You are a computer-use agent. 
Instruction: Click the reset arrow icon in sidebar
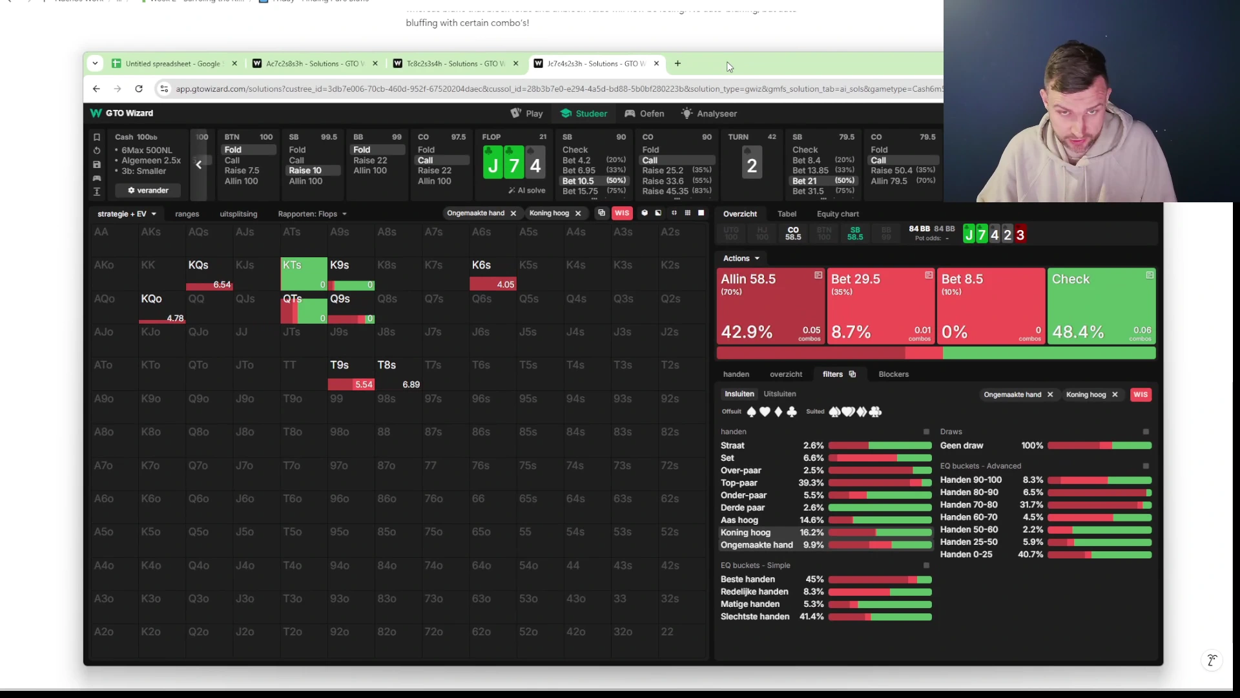[97, 151]
